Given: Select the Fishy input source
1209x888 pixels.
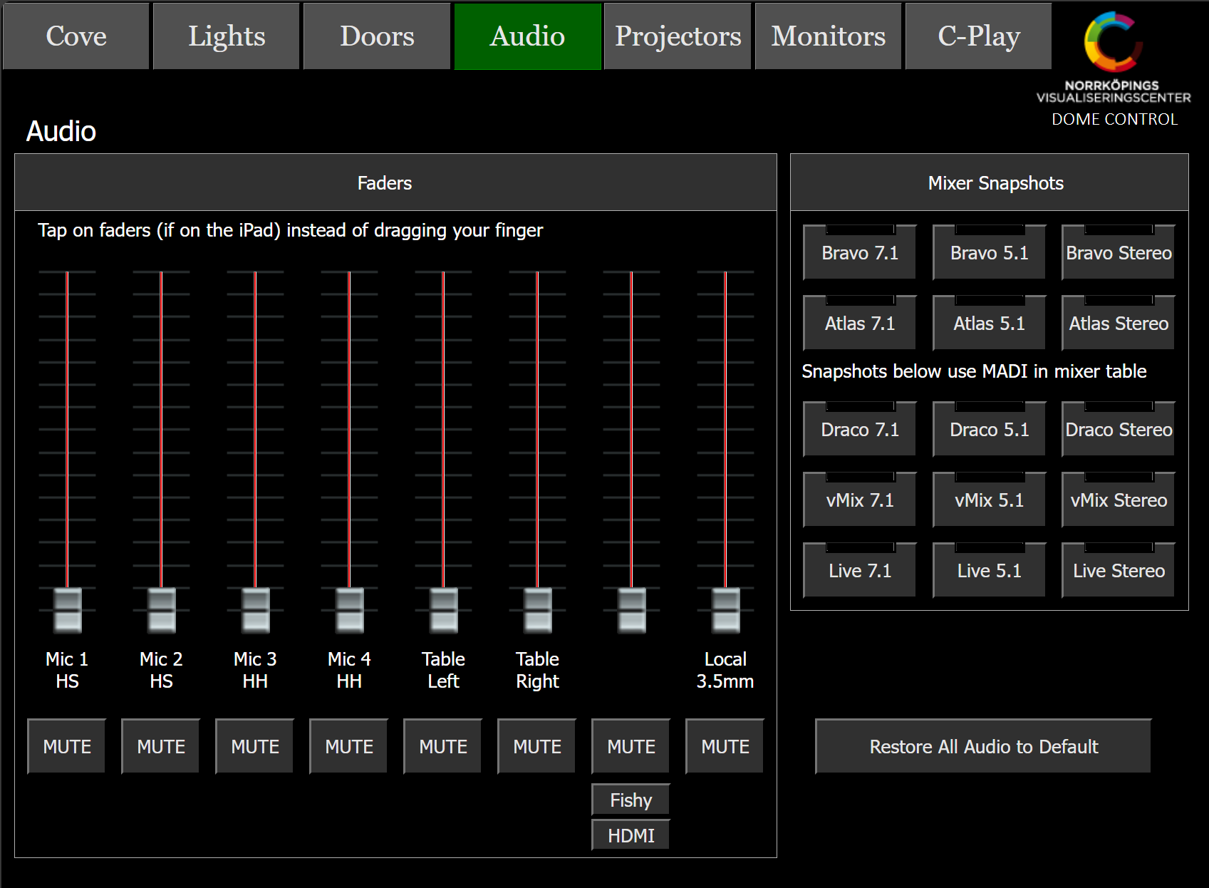Looking at the screenshot, I should 631,800.
